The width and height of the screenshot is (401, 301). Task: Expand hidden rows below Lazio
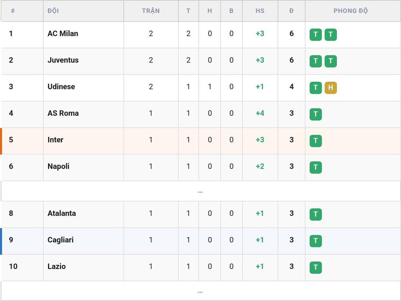(200, 291)
